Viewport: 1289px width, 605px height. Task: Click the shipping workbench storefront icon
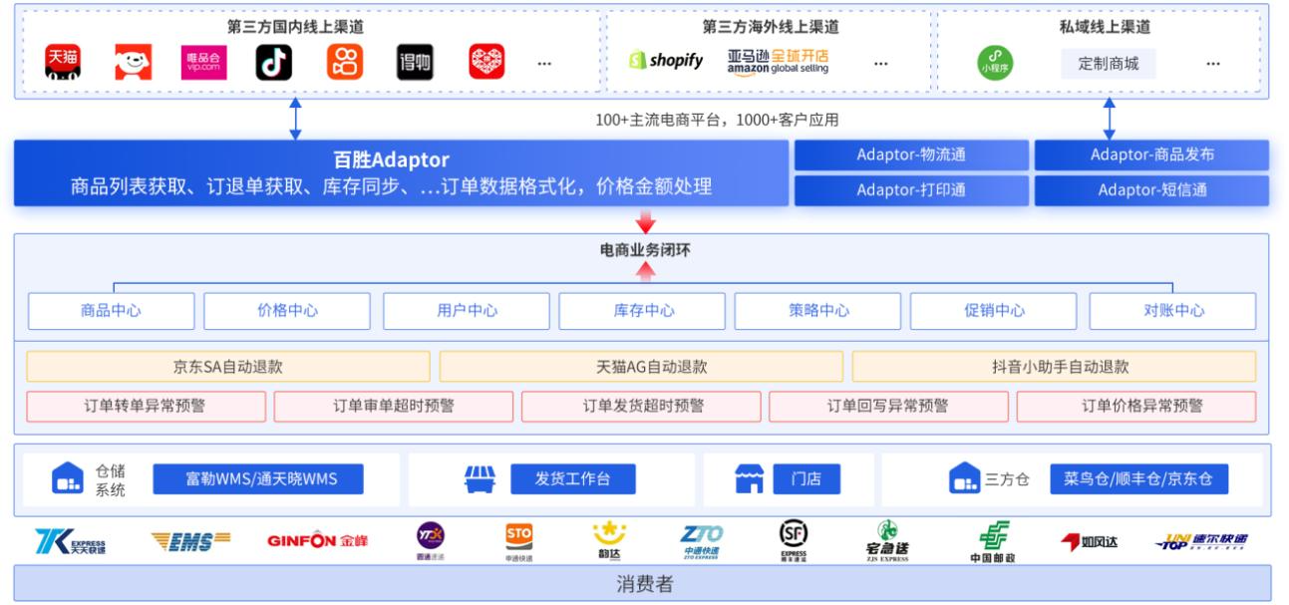click(480, 479)
